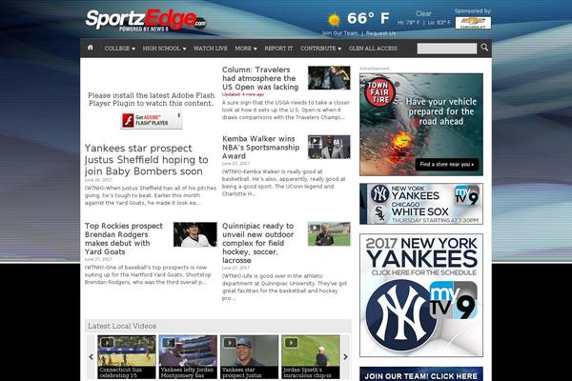Screen dimensions: 572x381
Task: Click the Get Adobe Flash Player badge
Action: 152,120
